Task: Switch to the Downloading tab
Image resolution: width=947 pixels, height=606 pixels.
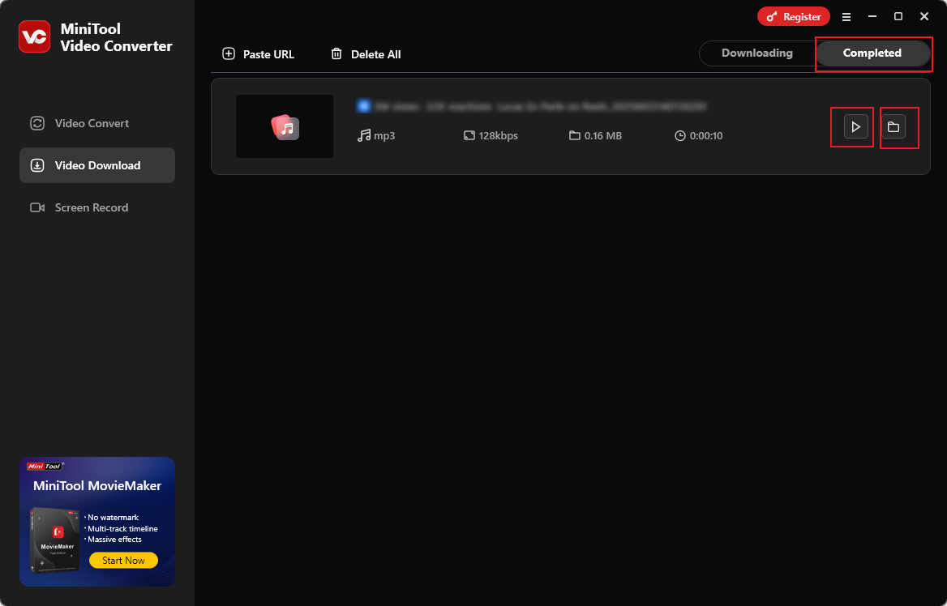Action: pos(756,53)
